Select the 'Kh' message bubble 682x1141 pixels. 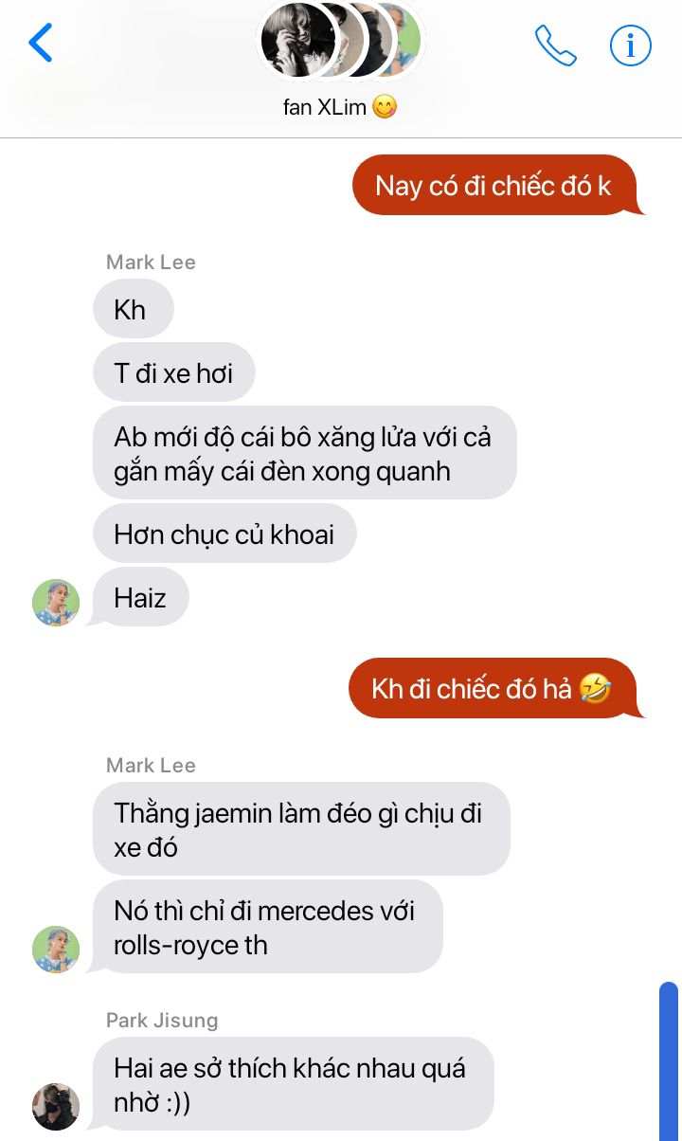tap(133, 309)
